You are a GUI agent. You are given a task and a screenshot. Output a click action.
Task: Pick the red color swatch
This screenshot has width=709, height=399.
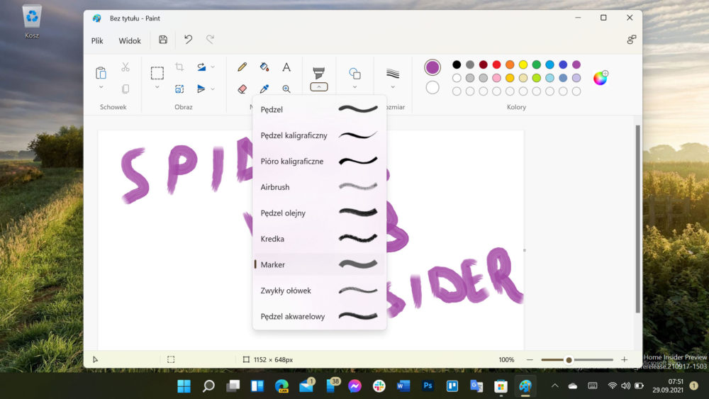496,64
